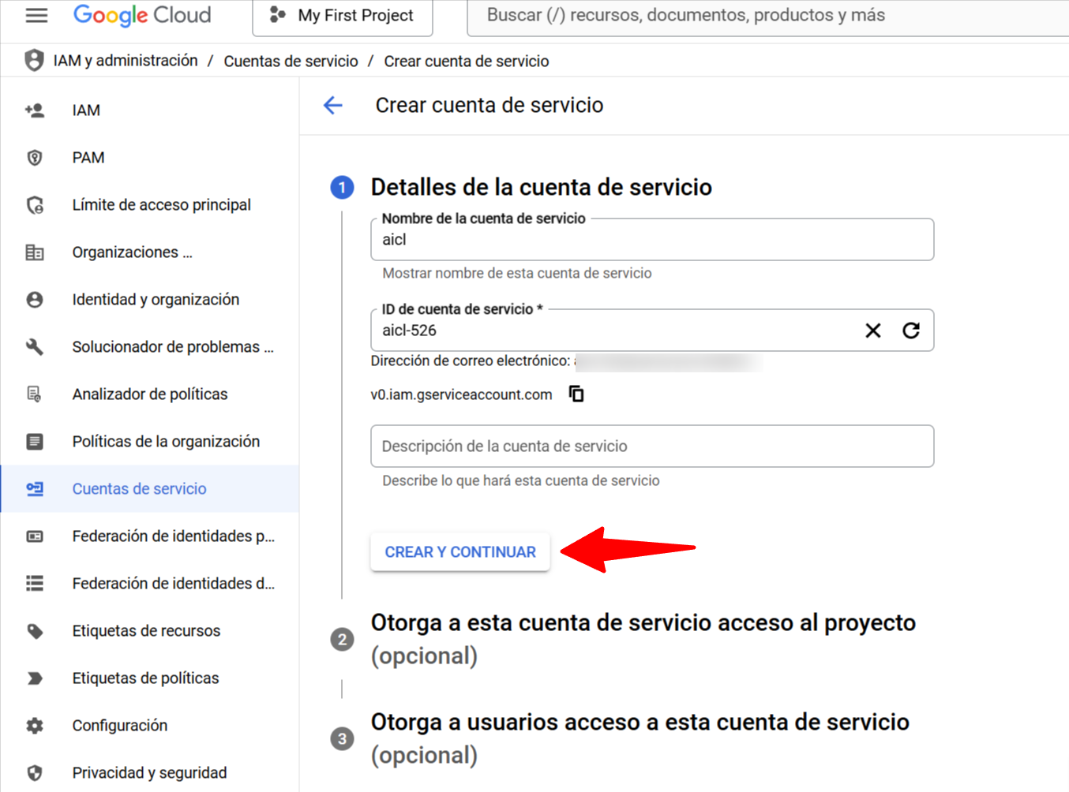Open Analizador de políticas in sidebar
This screenshot has width=1069, height=792.
tap(150, 394)
